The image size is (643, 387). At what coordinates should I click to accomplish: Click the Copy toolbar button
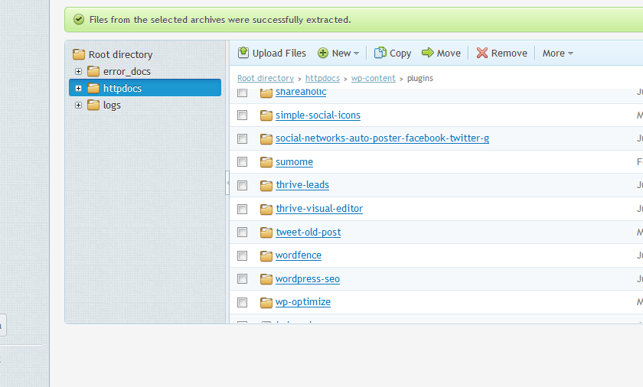click(x=393, y=53)
